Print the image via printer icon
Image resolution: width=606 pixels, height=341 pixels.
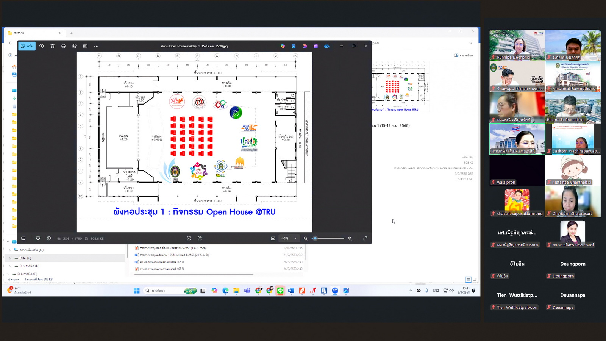coord(64,46)
